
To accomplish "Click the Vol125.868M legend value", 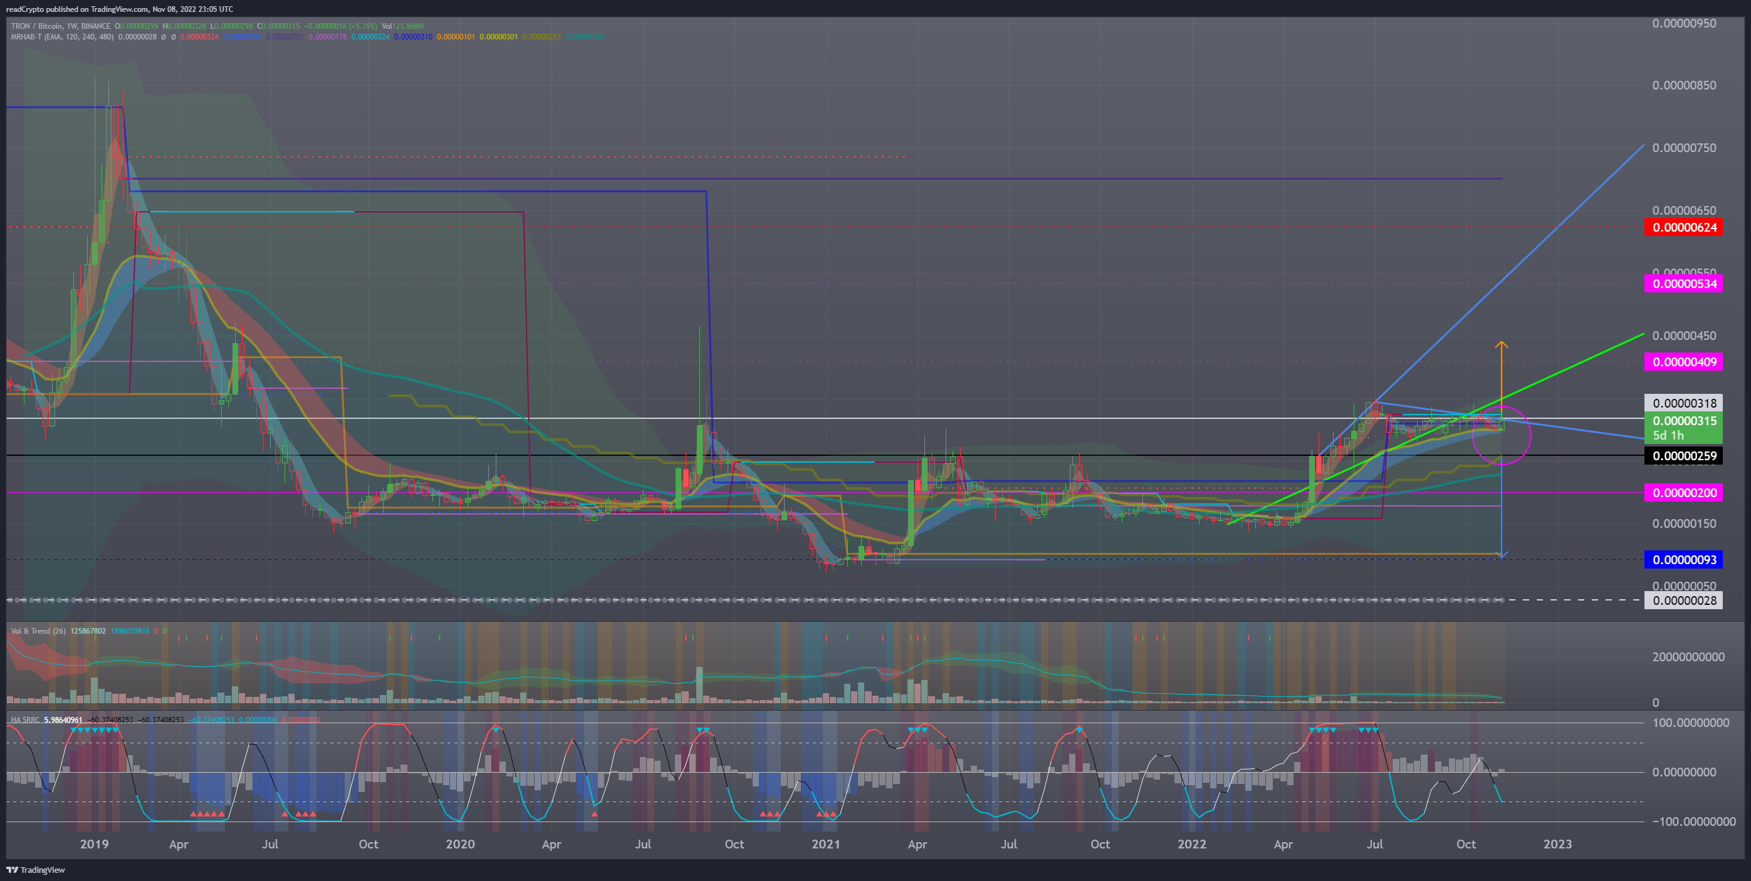I will point(402,26).
